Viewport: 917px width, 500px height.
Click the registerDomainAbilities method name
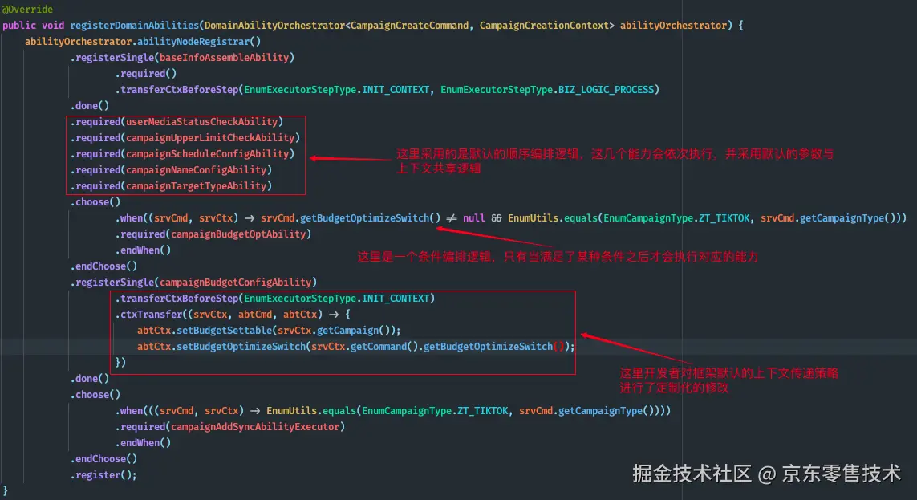[135, 26]
